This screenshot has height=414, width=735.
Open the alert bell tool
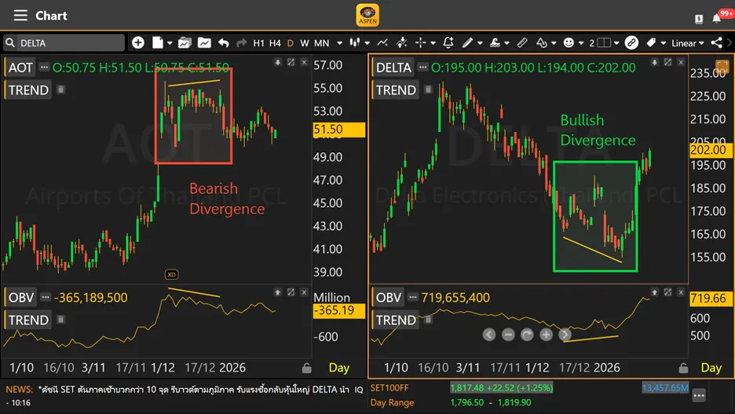448,42
